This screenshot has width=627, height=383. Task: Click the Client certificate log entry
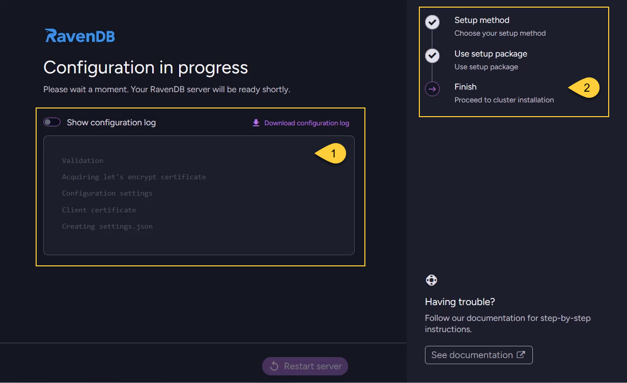pyautogui.click(x=99, y=210)
